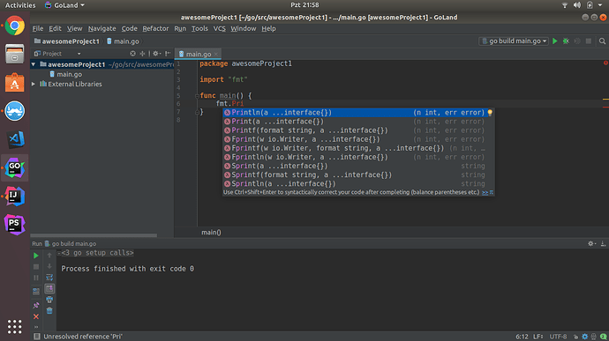The image size is (609, 341).
Task: Click the lightbulb in completion popup
Action: [x=490, y=113]
